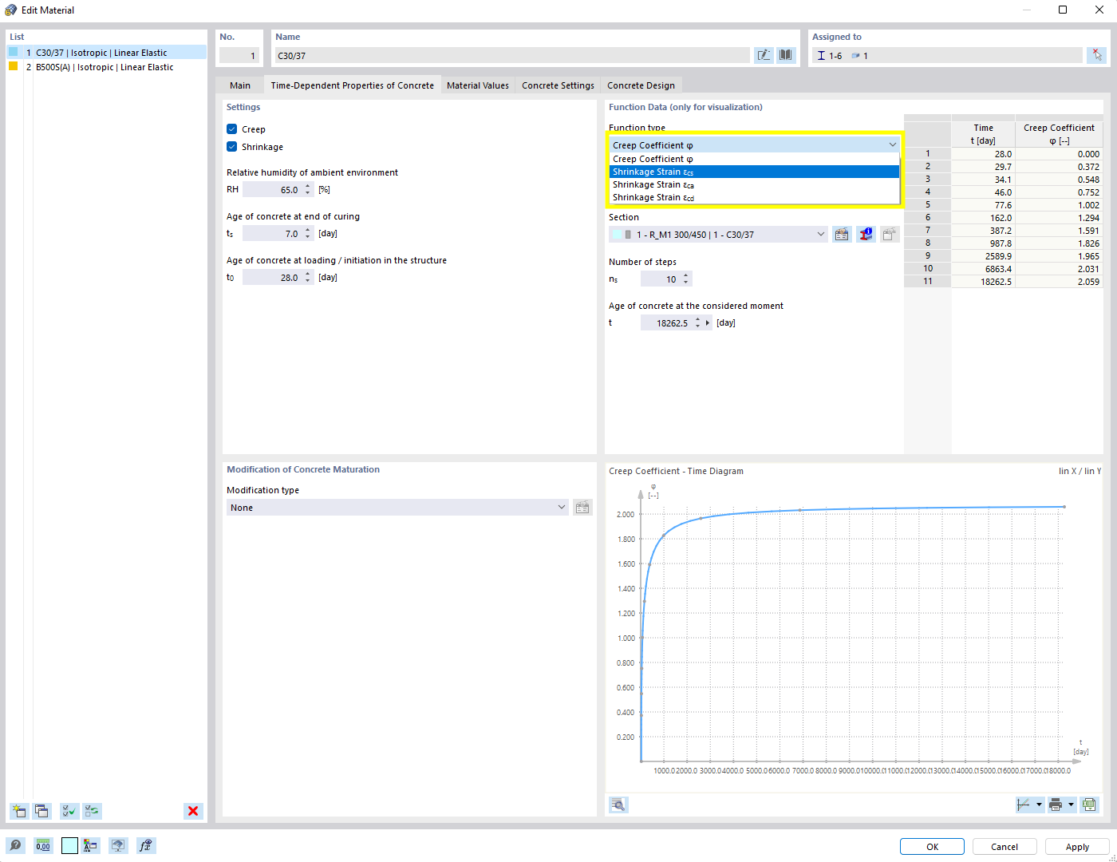Click the select-all checkmark icon in the List panel

(69, 811)
